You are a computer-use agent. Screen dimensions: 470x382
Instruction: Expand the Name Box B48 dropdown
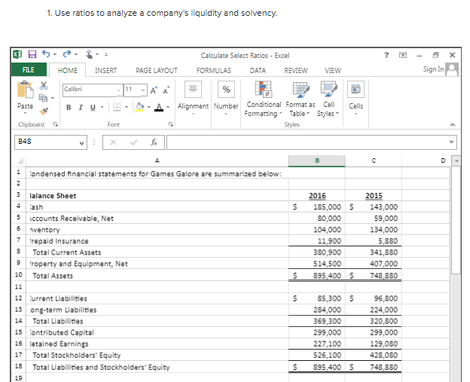(81, 143)
